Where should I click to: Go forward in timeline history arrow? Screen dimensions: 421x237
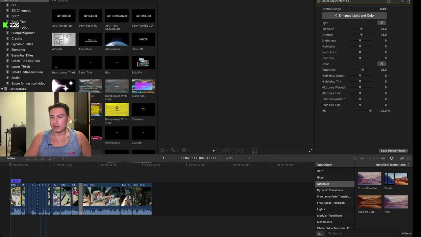click(249, 158)
